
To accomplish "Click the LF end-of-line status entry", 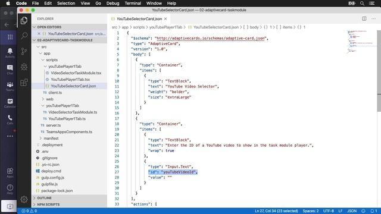I will tap(341, 211).
